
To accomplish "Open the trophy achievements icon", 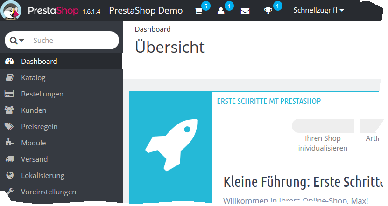I will pyautogui.click(x=268, y=11).
